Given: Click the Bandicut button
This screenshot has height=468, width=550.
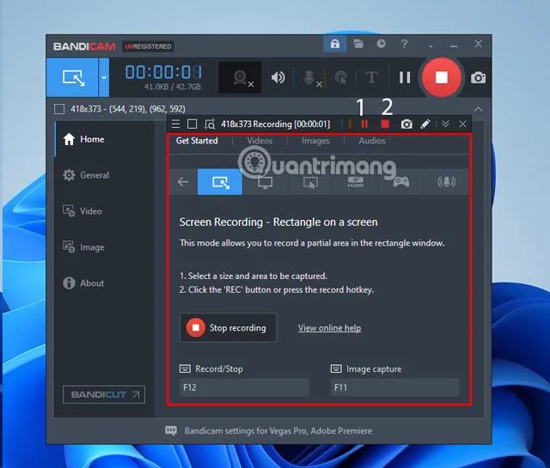Looking at the screenshot, I should (x=104, y=395).
